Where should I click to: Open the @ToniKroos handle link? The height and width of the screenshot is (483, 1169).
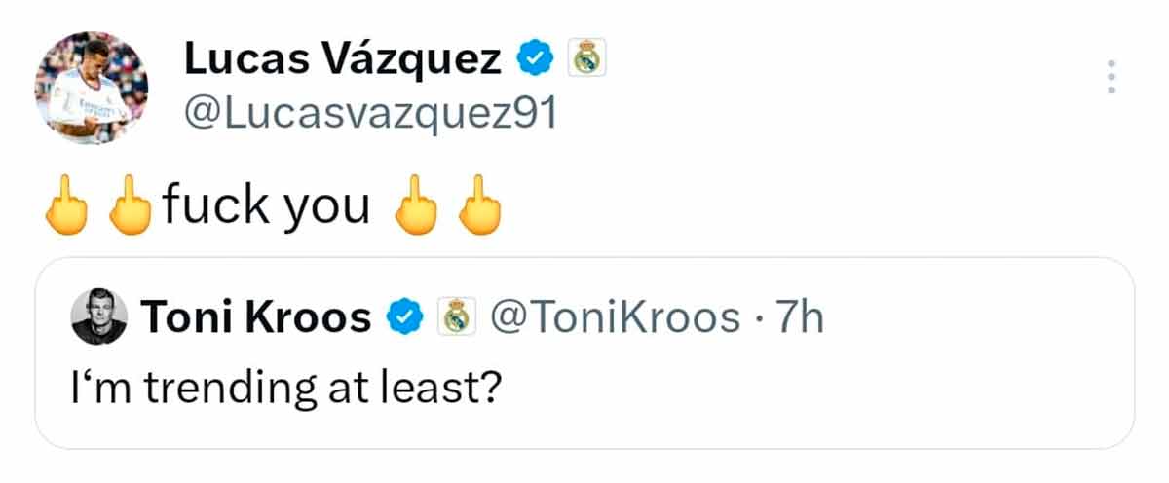coord(615,317)
